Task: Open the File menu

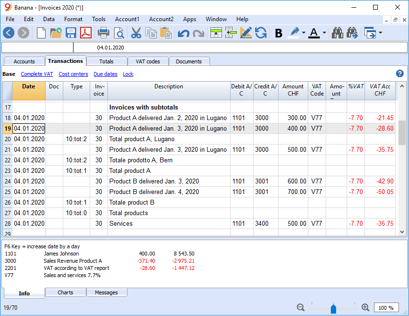Action: coord(10,19)
